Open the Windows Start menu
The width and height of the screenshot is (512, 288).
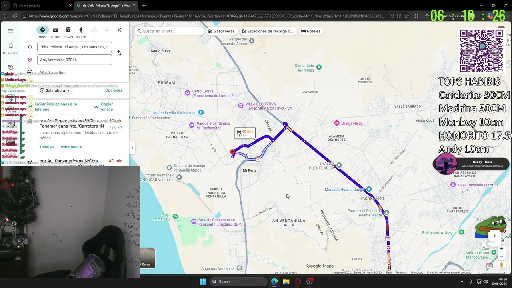tap(203, 282)
